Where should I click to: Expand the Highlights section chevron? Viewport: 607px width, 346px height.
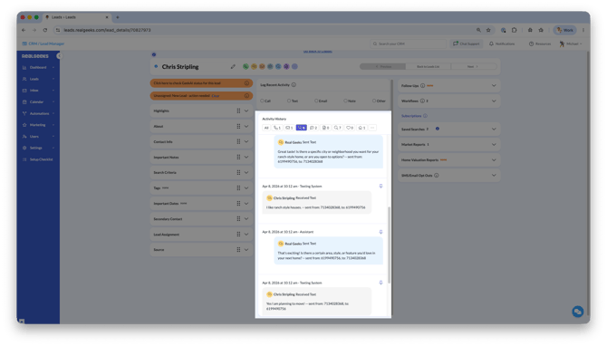[x=246, y=111]
